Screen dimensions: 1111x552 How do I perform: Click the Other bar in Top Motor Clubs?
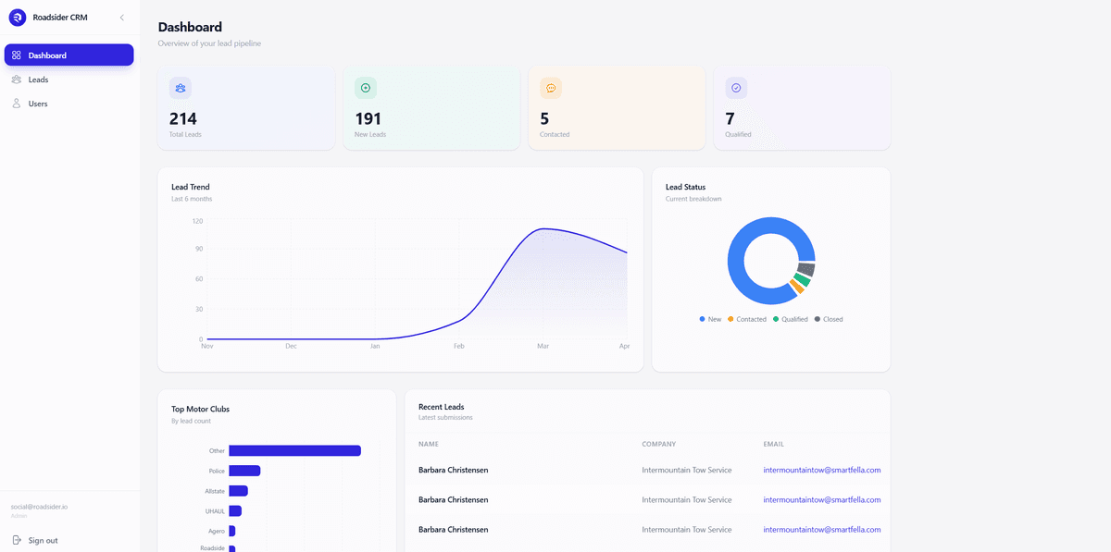point(294,451)
